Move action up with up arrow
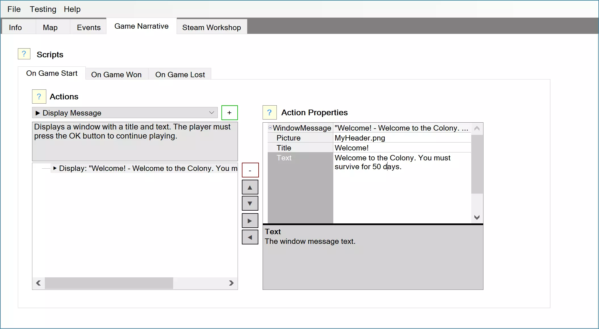 point(250,187)
